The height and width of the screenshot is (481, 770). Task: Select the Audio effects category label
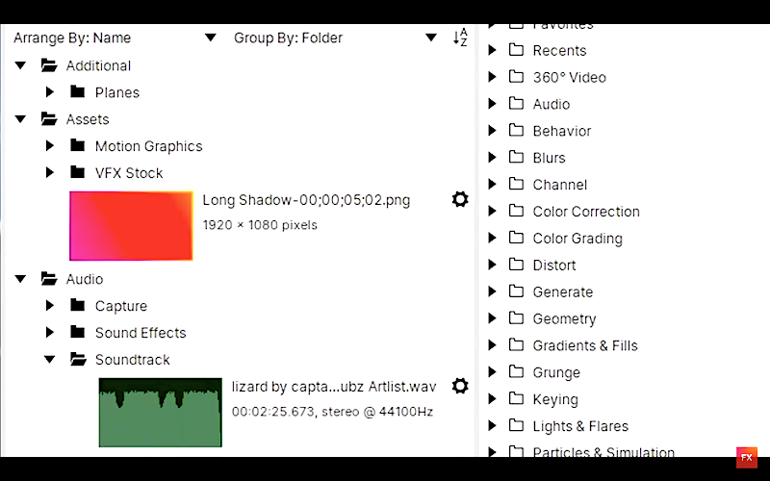(551, 104)
